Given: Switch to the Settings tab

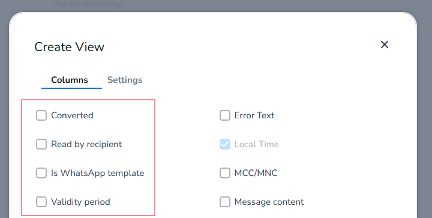Looking at the screenshot, I should pos(125,80).
